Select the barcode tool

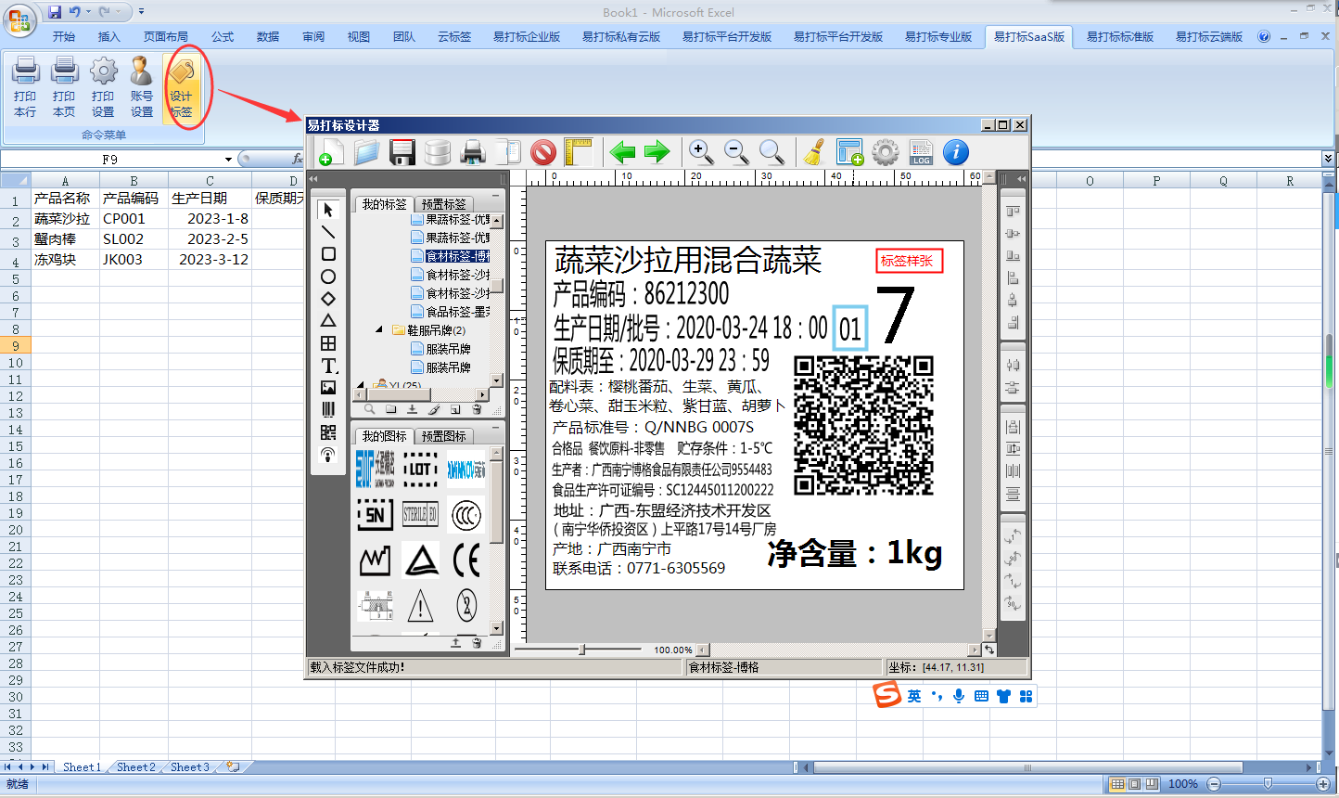click(x=328, y=410)
